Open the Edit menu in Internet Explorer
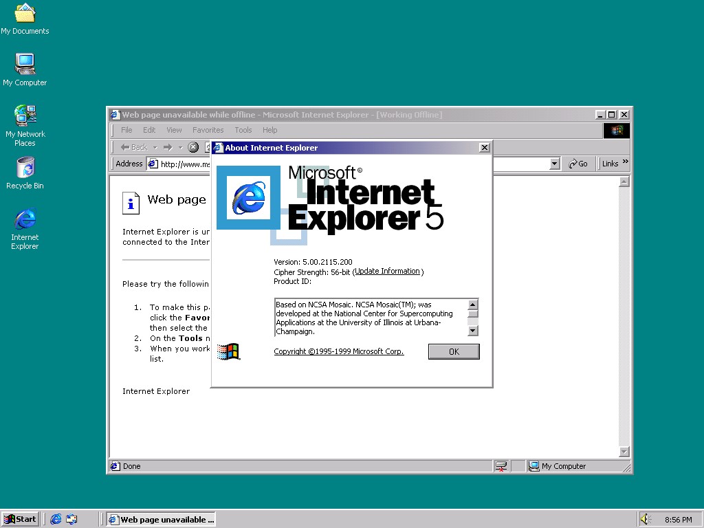This screenshot has width=704, height=528. click(149, 130)
